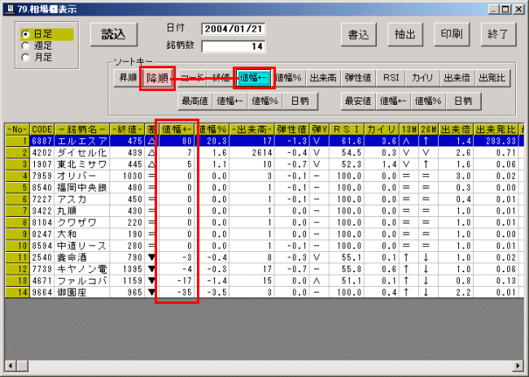Screen dimensions: 529x377
Task: Sort by 出来倍 key
Action: (457, 78)
